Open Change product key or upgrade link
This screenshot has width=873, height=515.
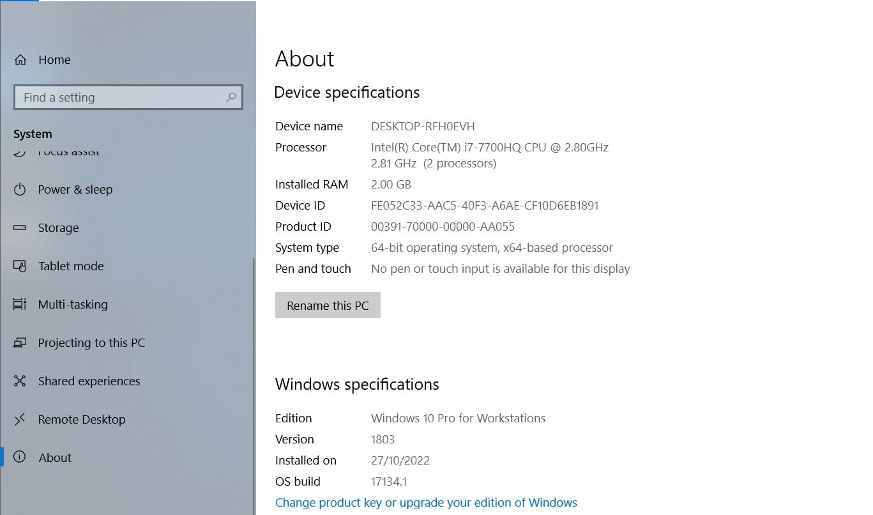(x=426, y=502)
